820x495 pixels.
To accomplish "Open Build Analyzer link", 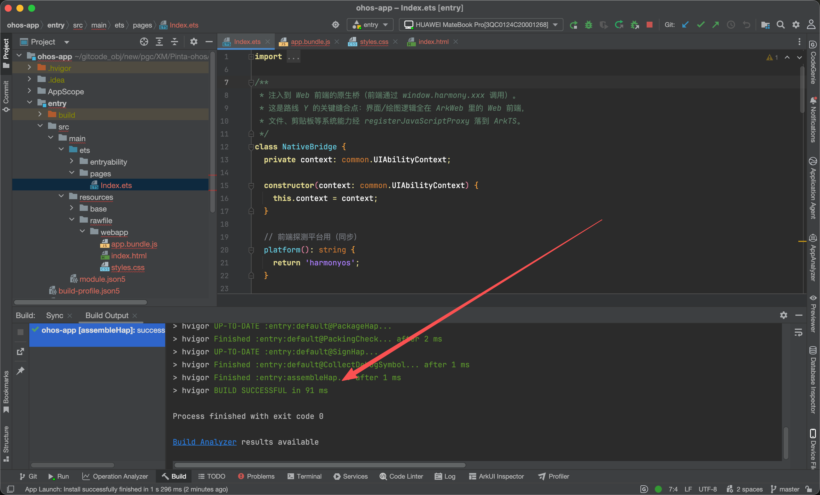I will (x=204, y=442).
